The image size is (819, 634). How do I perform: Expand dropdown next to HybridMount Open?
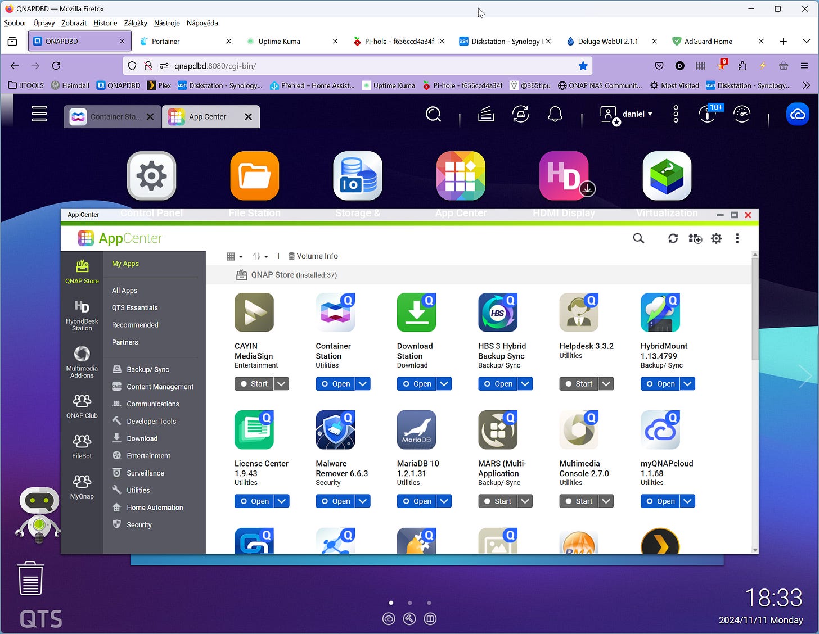[688, 384]
